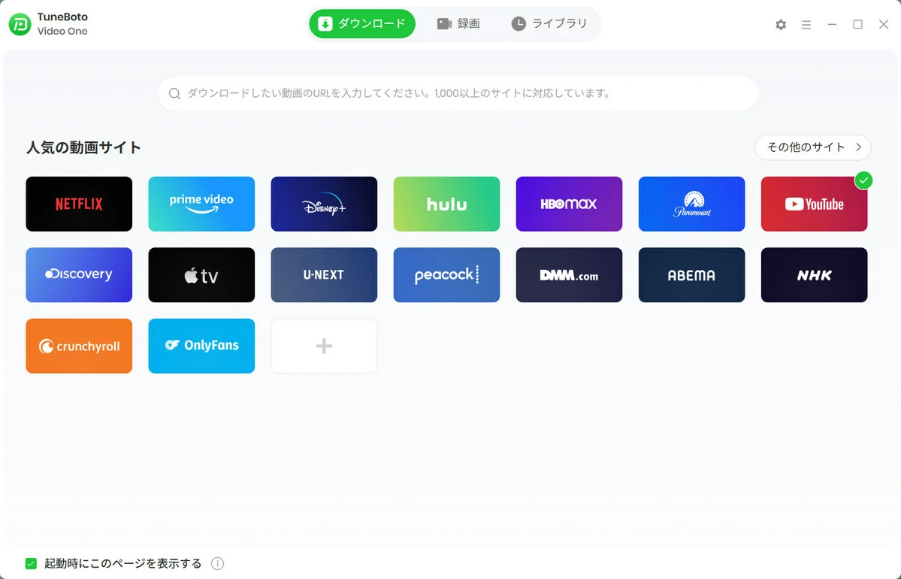This screenshot has height=579, width=901.
Task: Minimize the TuneBoto window
Action: (832, 25)
